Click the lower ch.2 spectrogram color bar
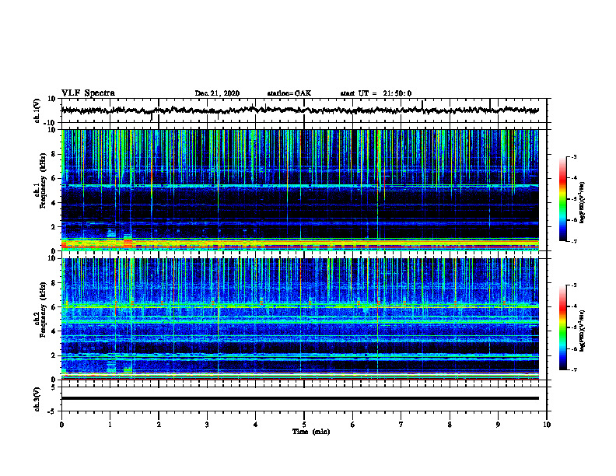 562,327
